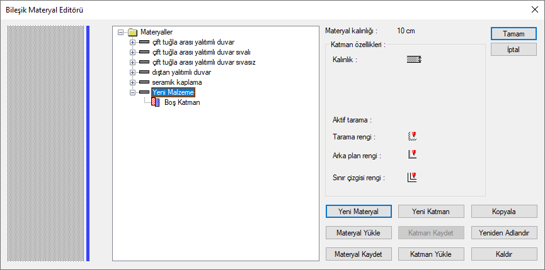The image size is (545, 270).
Task: Click the Yeni Katman button
Action: pos(431,212)
